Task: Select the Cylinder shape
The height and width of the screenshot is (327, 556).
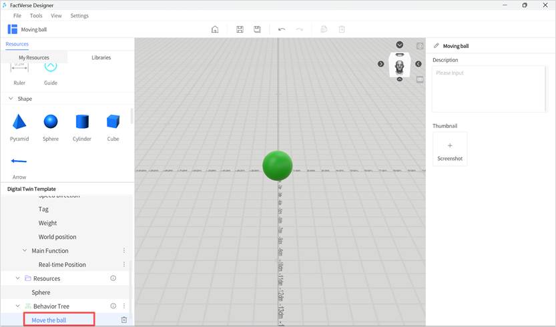Action: 82,127
